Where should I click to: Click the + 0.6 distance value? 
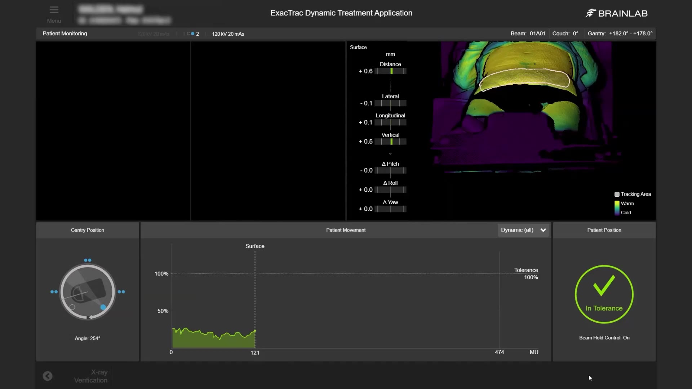[x=365, y=71]
